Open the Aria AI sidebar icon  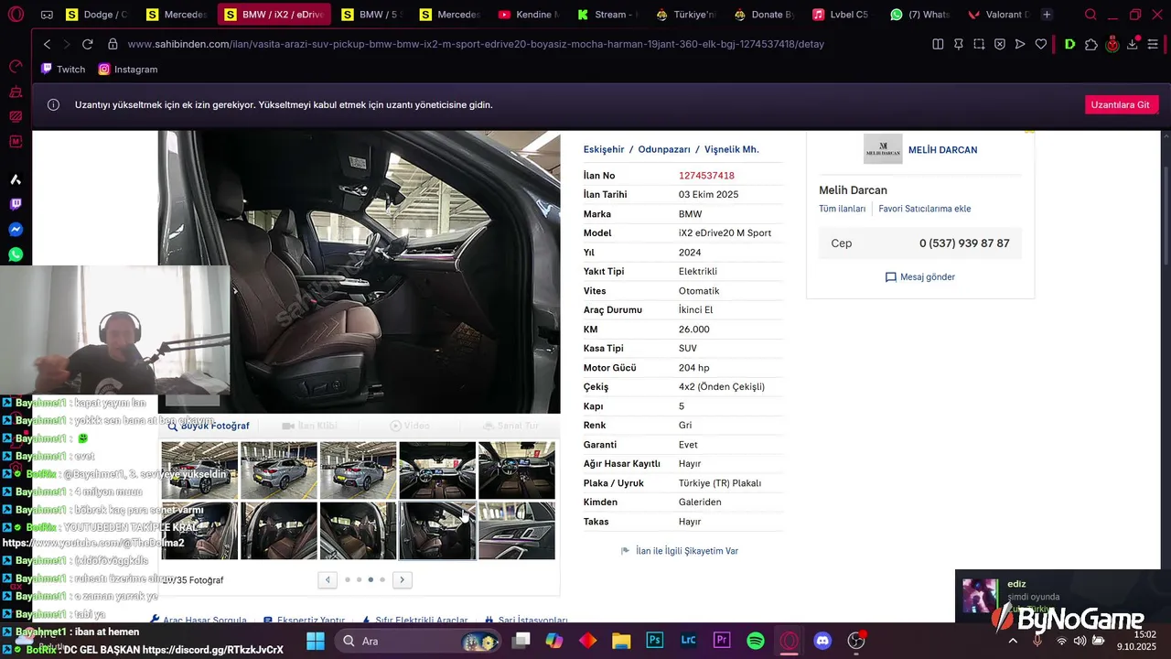tap(16, 179)
